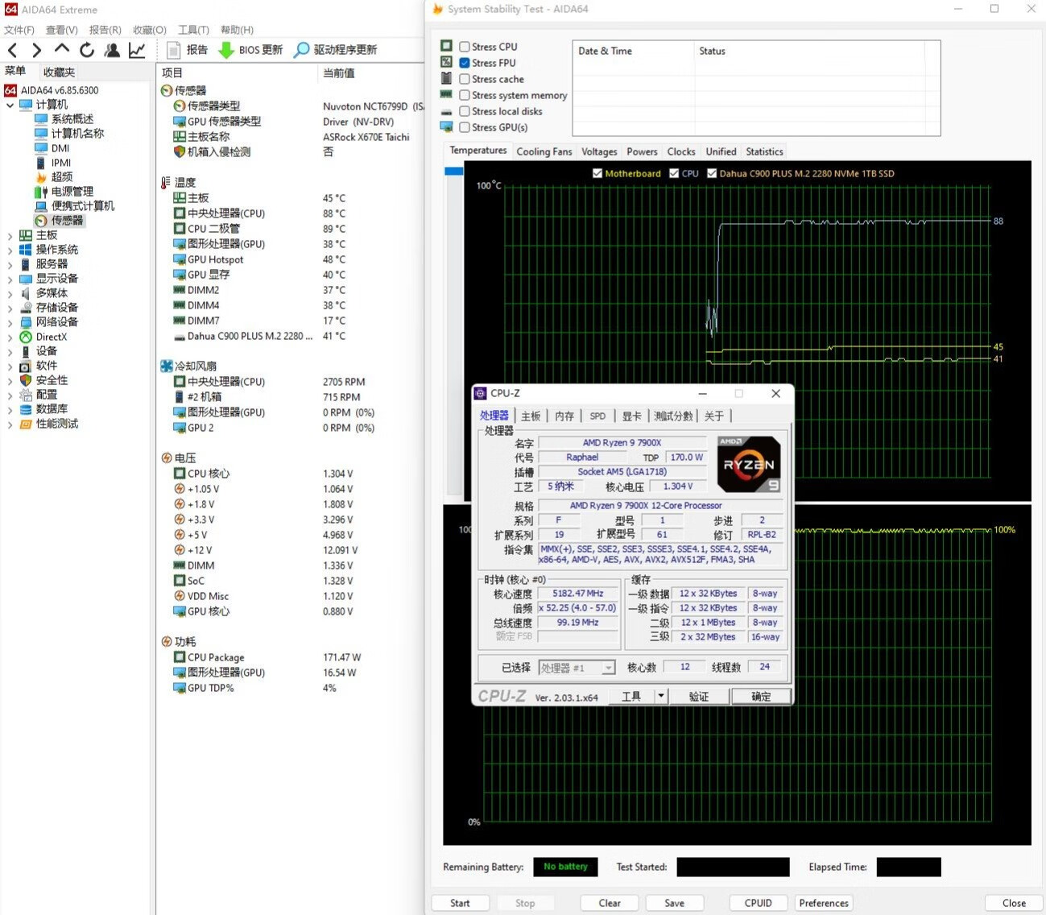Screen dimensions: 1046x915
Task: Click the blue graph scale slider
Action: (453, 171)
